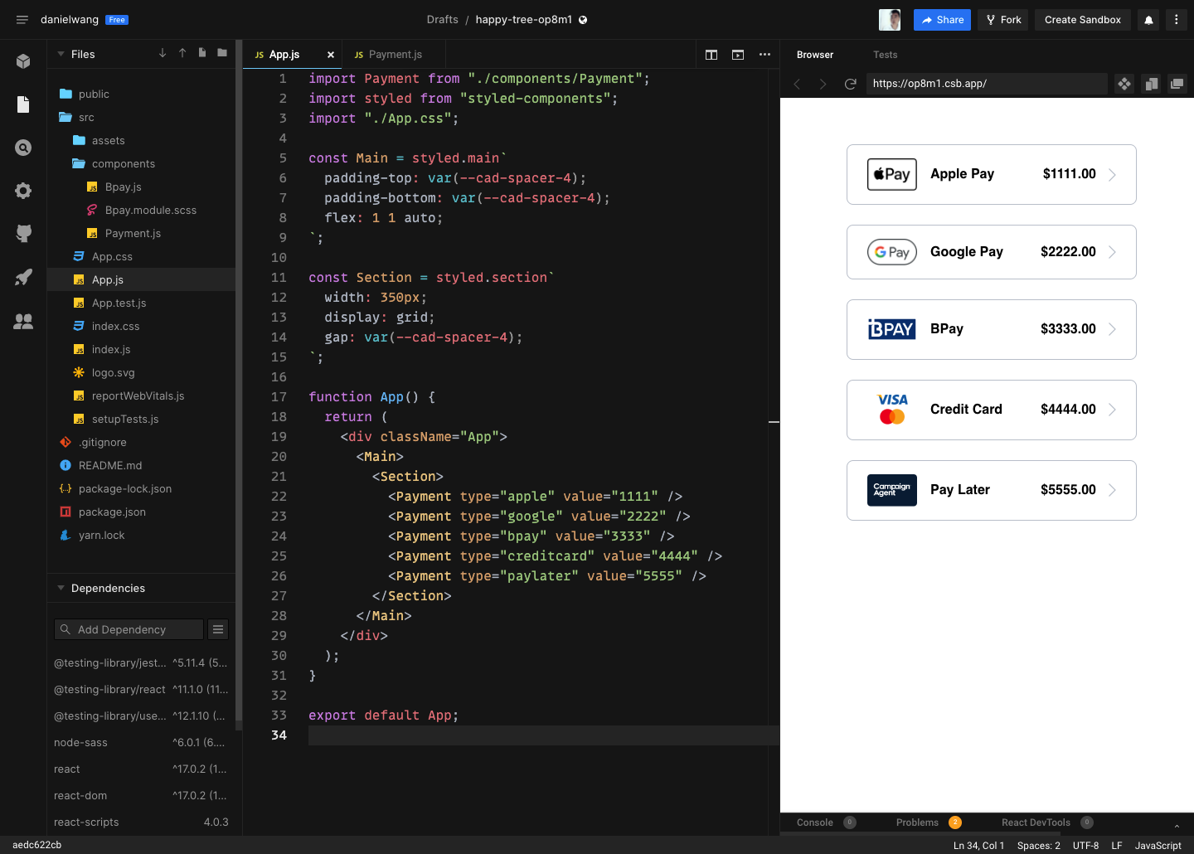Open editor more options ellipsis
The image size is (1194, 854).
(764, 55)
